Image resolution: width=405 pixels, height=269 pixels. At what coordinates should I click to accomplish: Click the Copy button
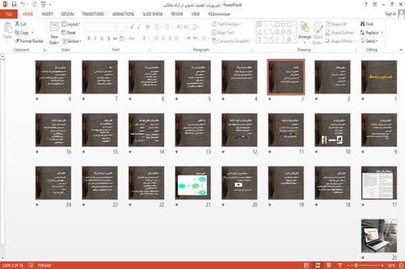tap(22, 32)
